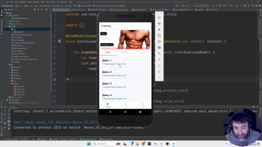Toggle soft-wrap in Run console
The width and height of the screenshot is (262, 147).
(9, 118)
